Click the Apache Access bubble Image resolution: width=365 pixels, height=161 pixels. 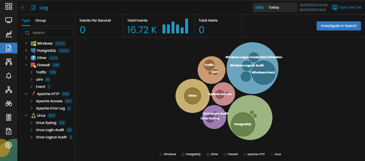point(220,94)
